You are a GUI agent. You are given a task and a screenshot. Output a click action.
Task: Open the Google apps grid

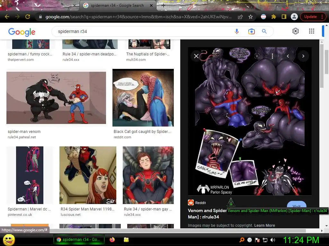(312, 31)
